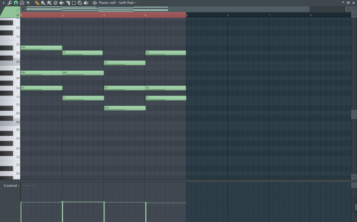Select the D#5 note in bar 1
Image resolution: width=357 pixels, height=222 pixels.
click(41, 48)
